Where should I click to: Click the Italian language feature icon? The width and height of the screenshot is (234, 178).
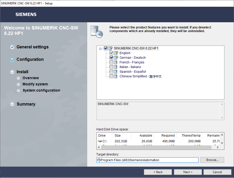[116, 67]
